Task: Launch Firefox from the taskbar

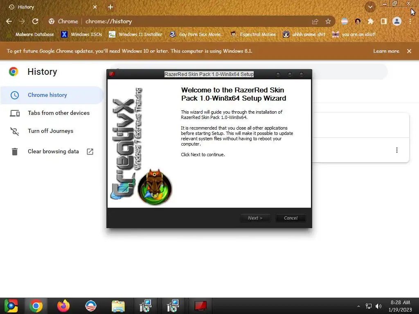Action: coord(63,306)
